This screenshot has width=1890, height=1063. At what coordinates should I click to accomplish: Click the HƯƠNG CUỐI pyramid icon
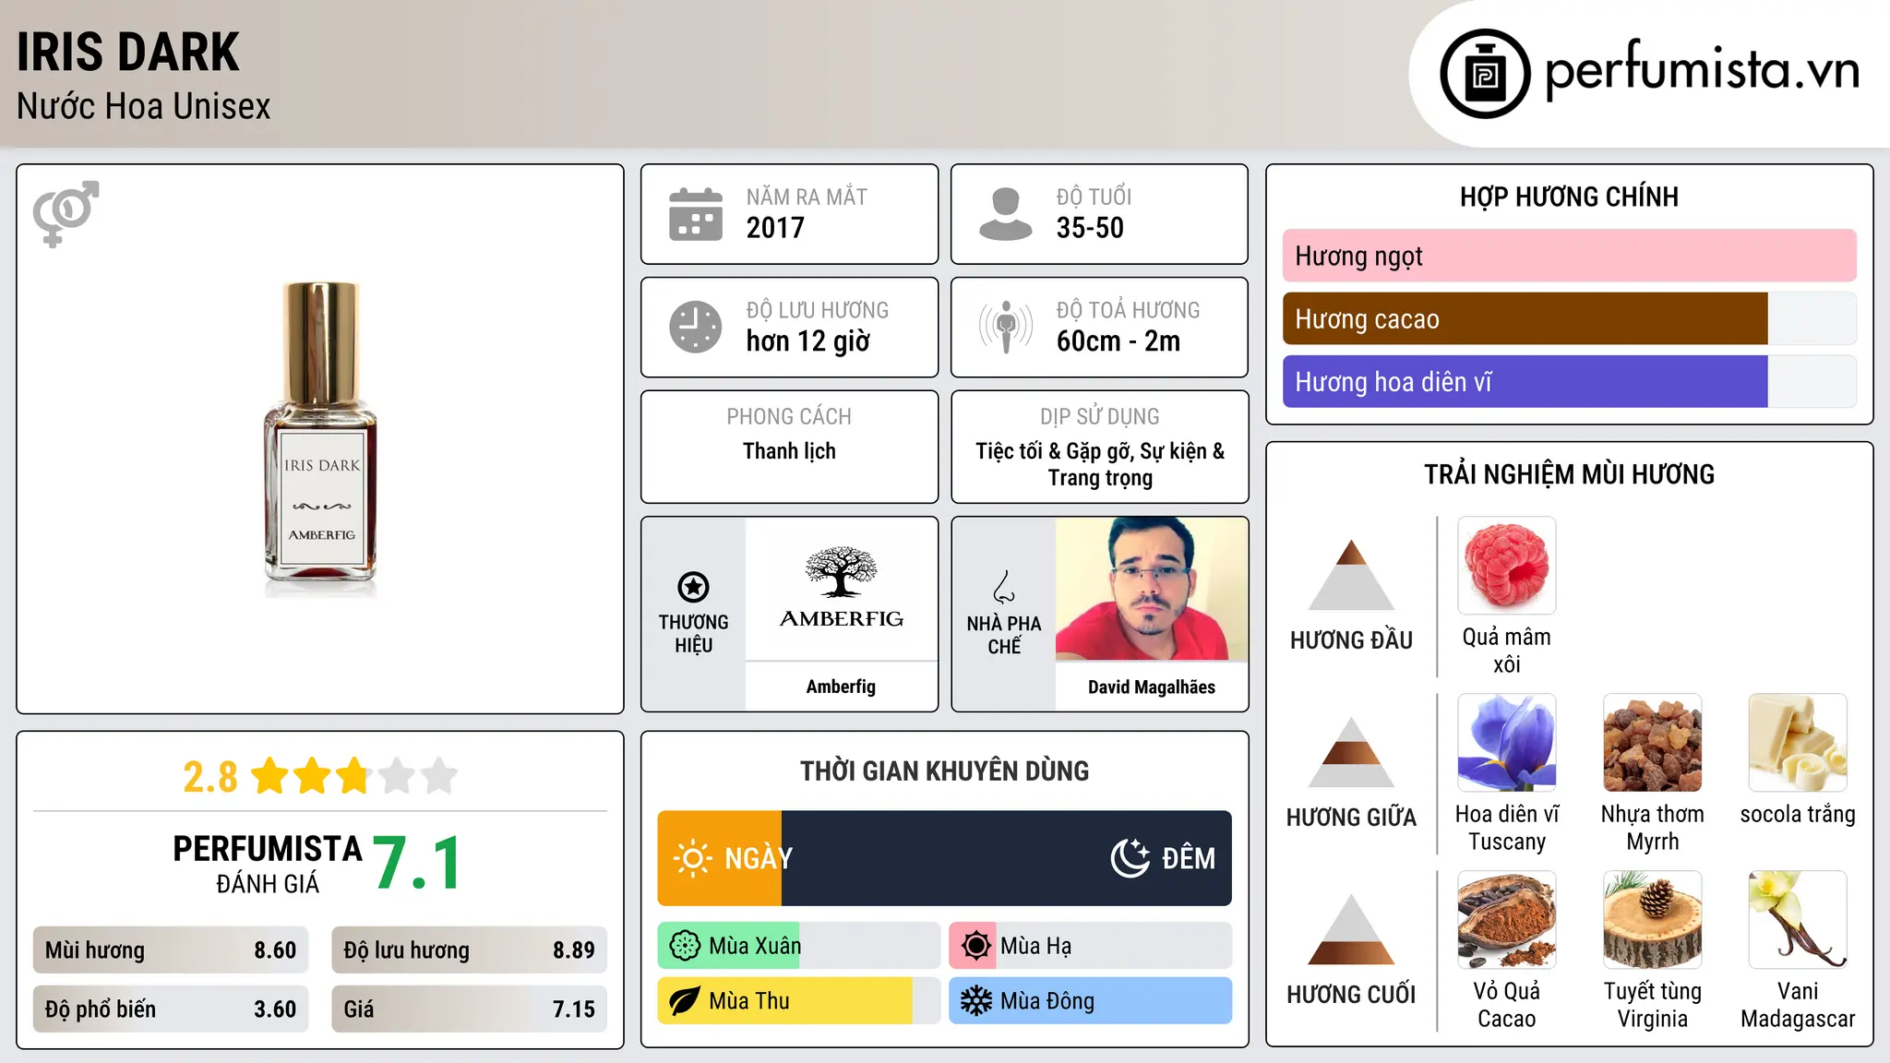(1352, 929)
